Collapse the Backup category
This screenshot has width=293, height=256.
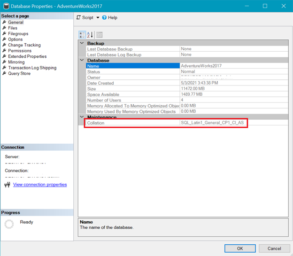pos(82,43)
